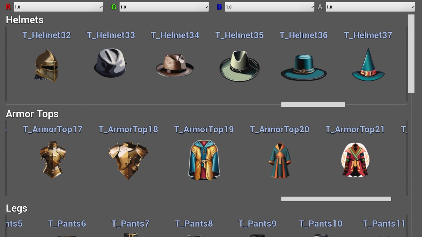Choose the brown fedora under T_Helmet34

[175, 65]
